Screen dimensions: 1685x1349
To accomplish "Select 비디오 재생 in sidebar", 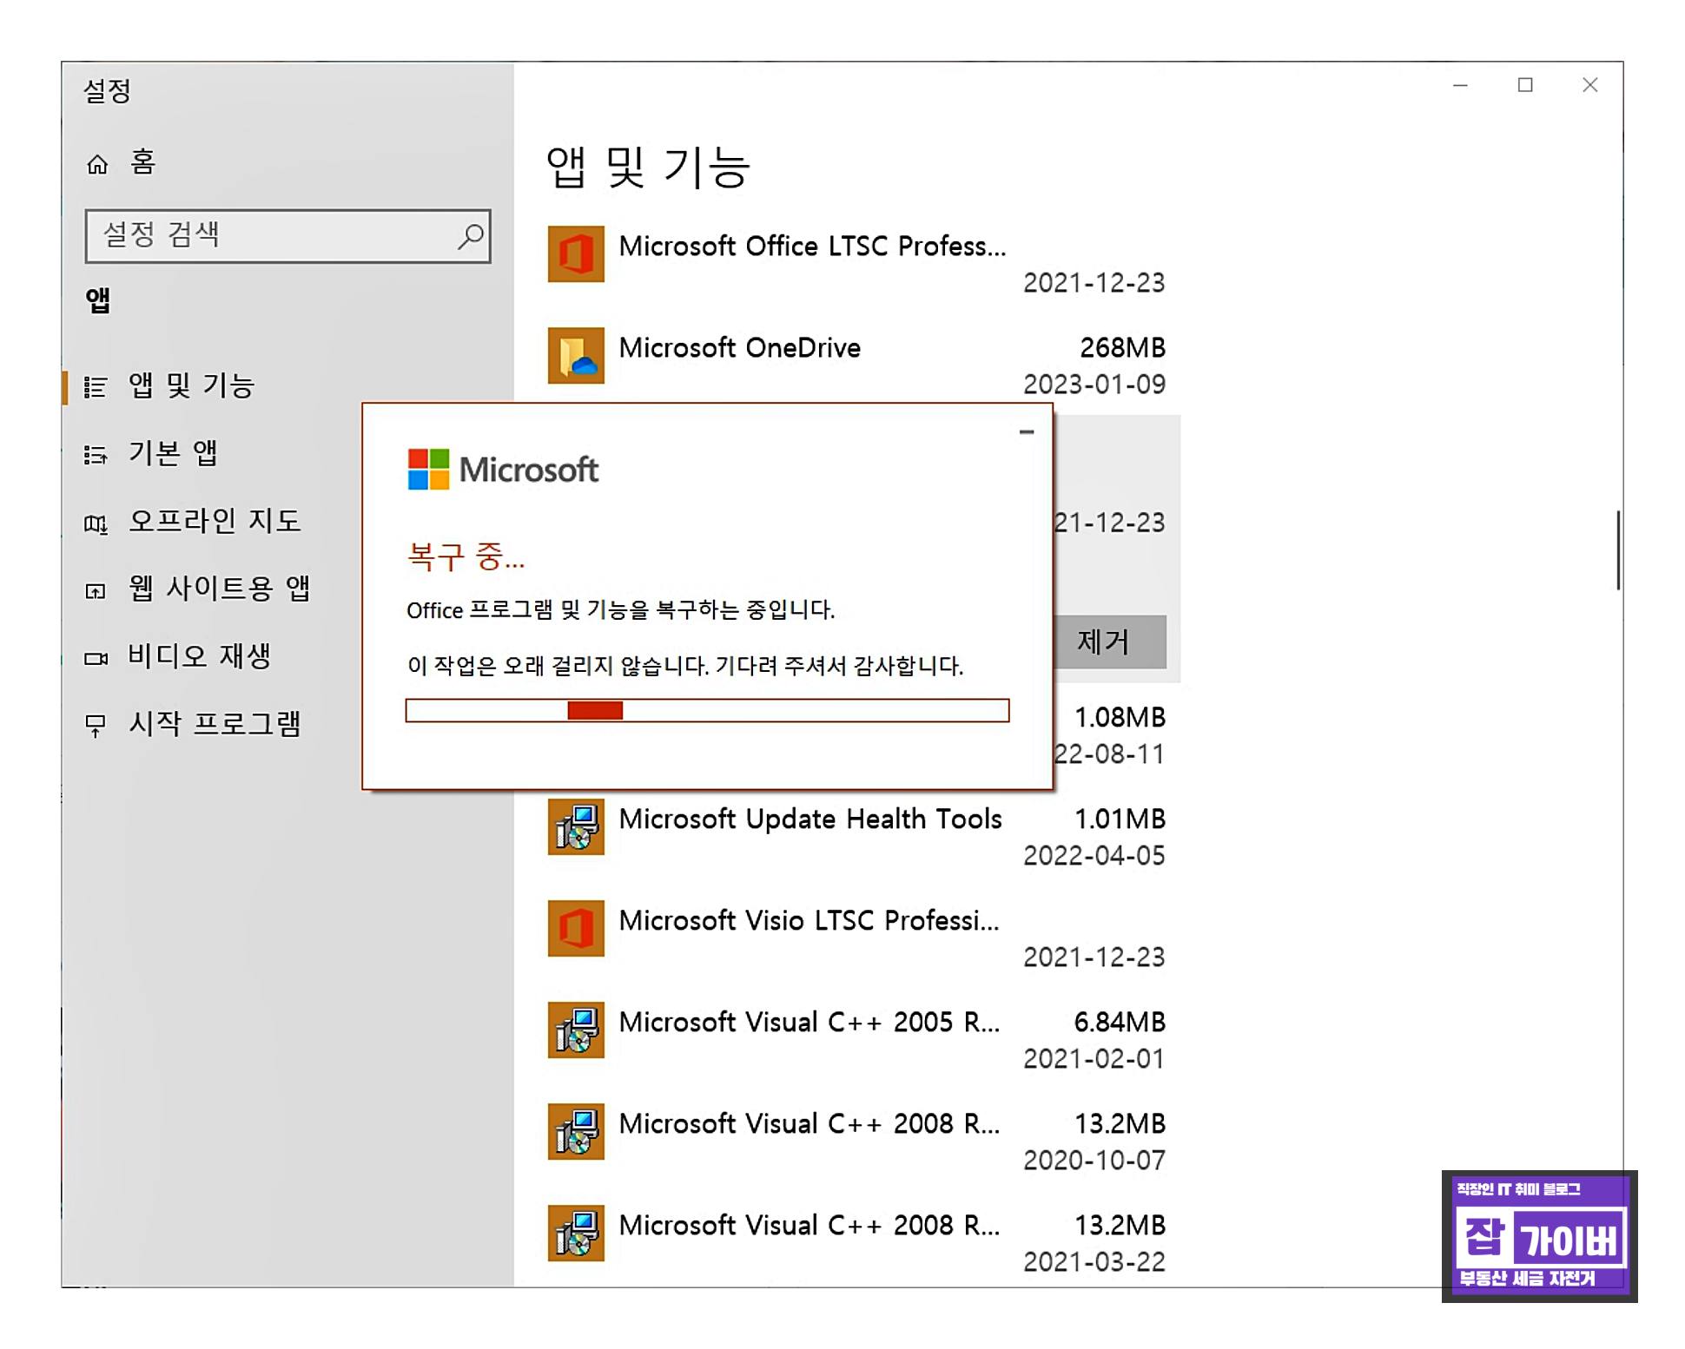I will 199,656.
